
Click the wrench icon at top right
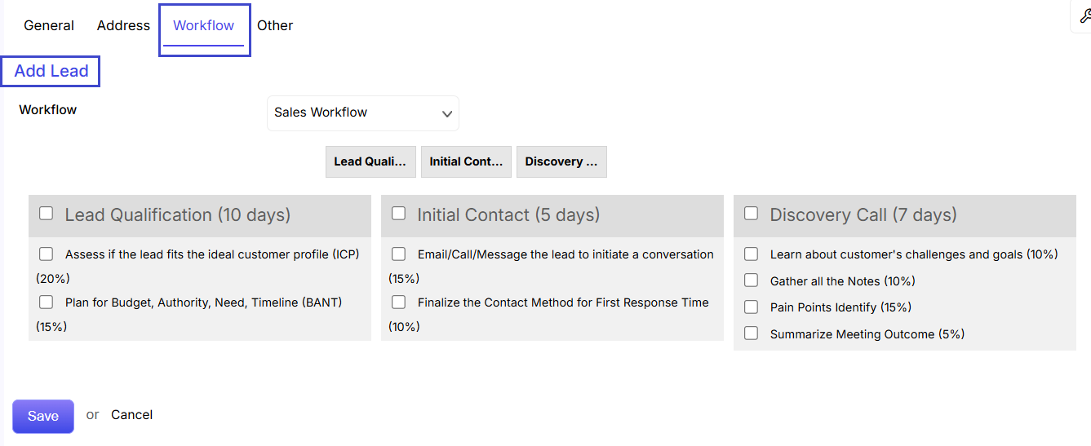1084,16
